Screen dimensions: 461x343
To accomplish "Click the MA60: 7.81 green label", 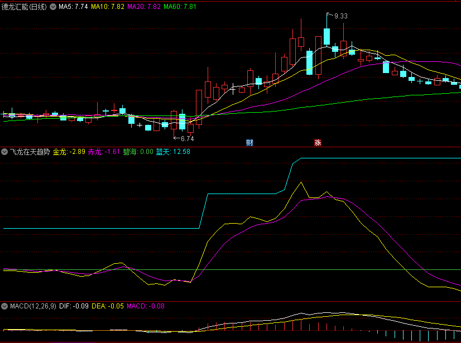I will click(180, 7).
